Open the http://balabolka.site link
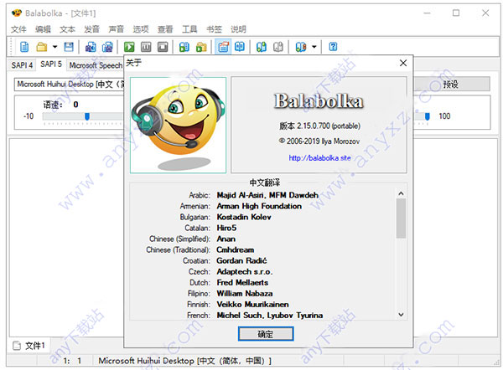Viewport: 503px width, 370px height. 320,158
